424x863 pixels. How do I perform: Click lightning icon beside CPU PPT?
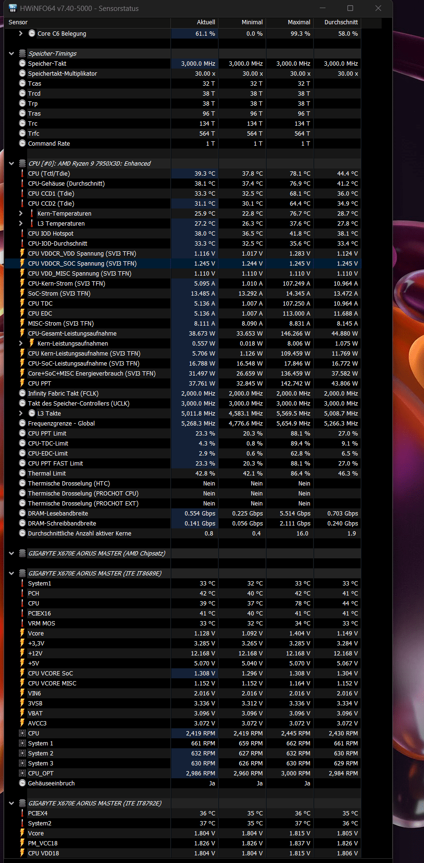22,383
